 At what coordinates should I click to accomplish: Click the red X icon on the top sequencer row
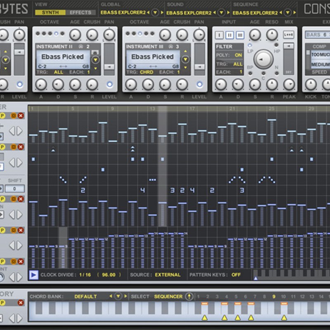(x=21, y=116)
